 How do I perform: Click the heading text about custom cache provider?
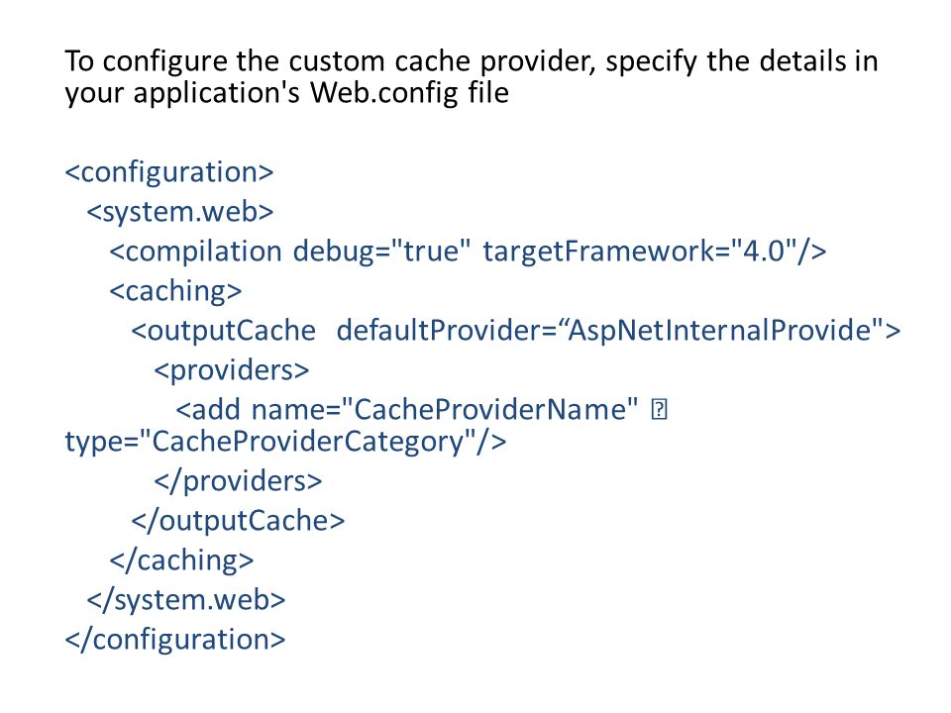point(472,77)
